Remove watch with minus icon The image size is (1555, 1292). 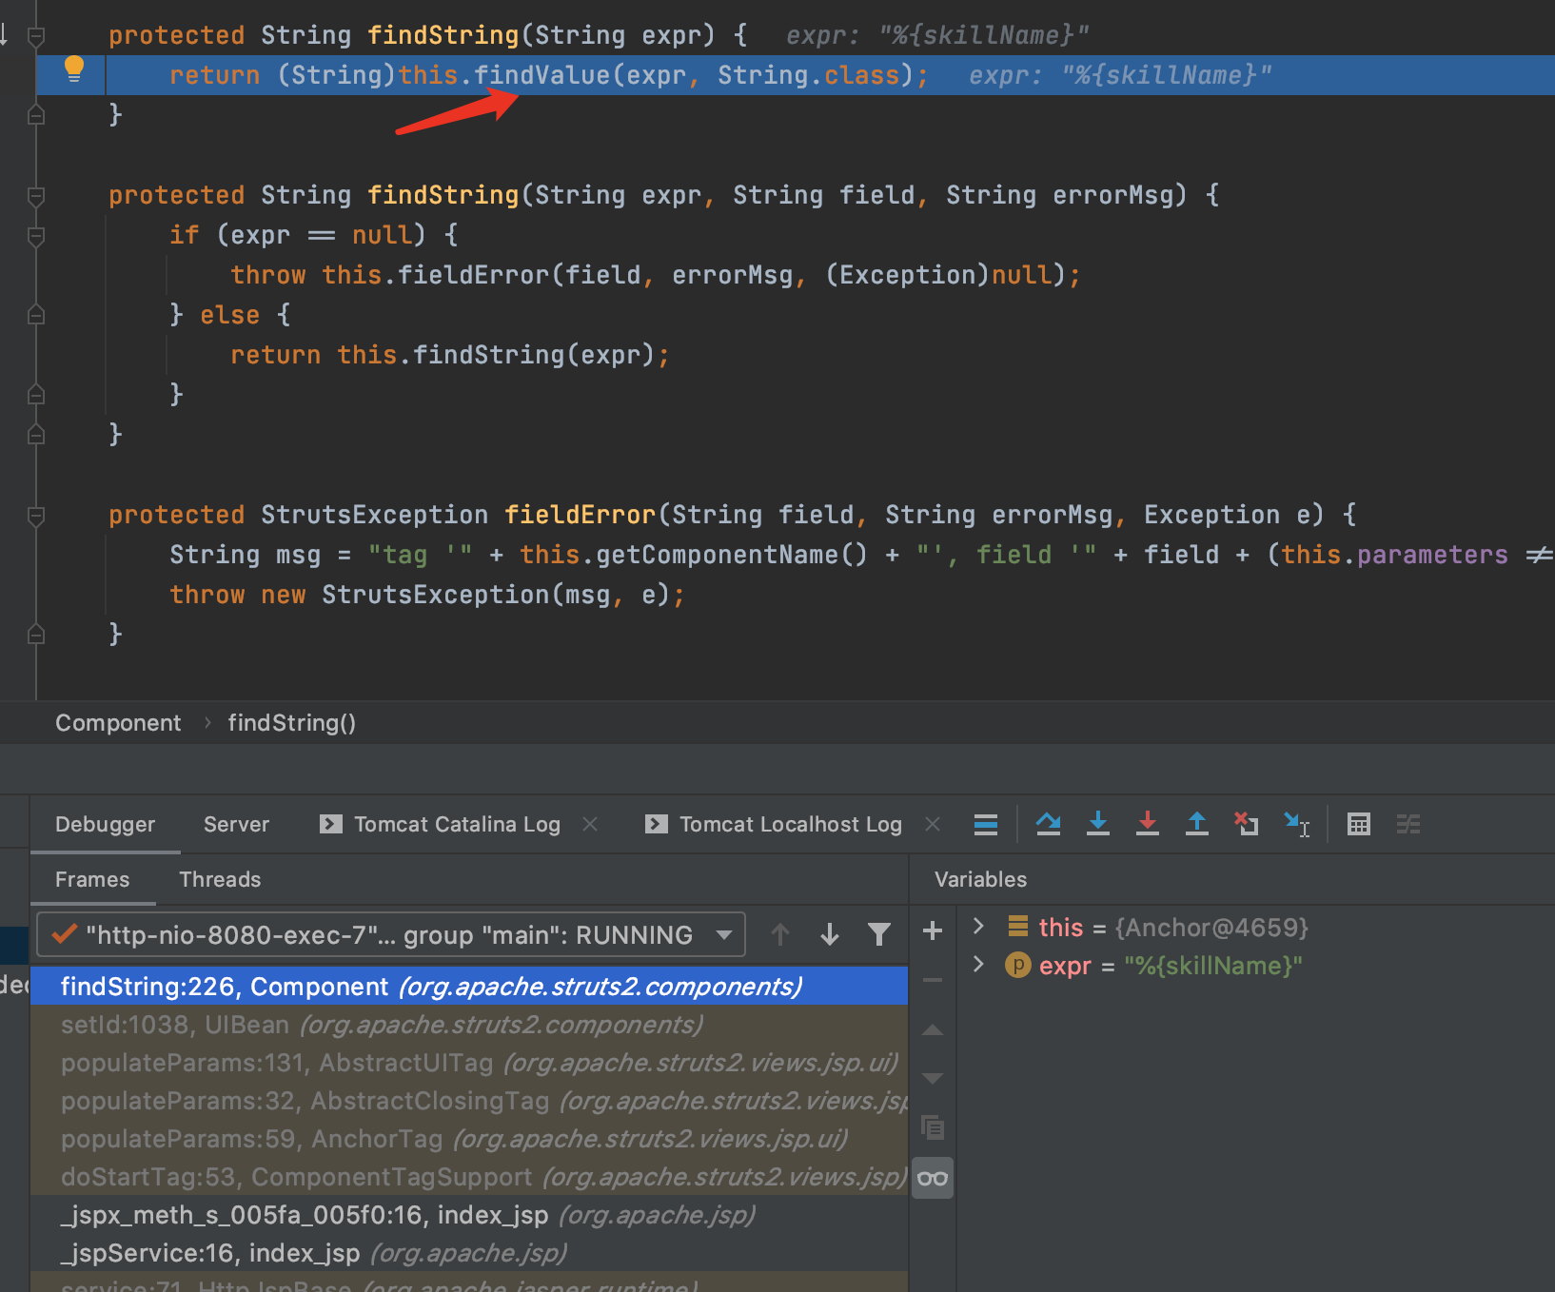(x=933, y=980)
